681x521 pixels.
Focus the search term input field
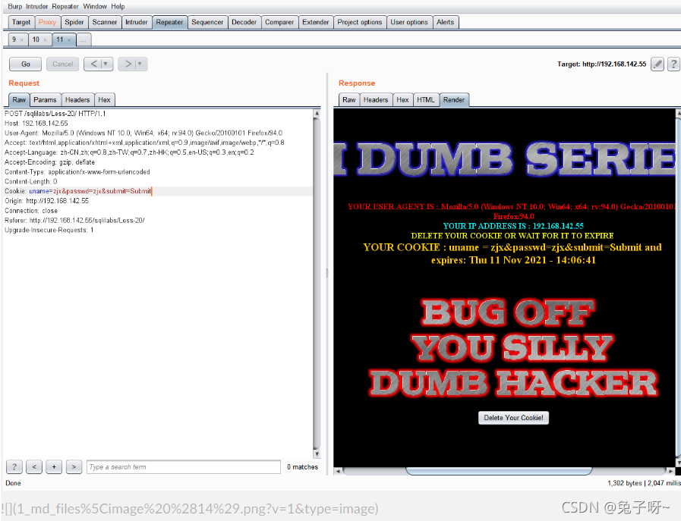pos(183,466)
